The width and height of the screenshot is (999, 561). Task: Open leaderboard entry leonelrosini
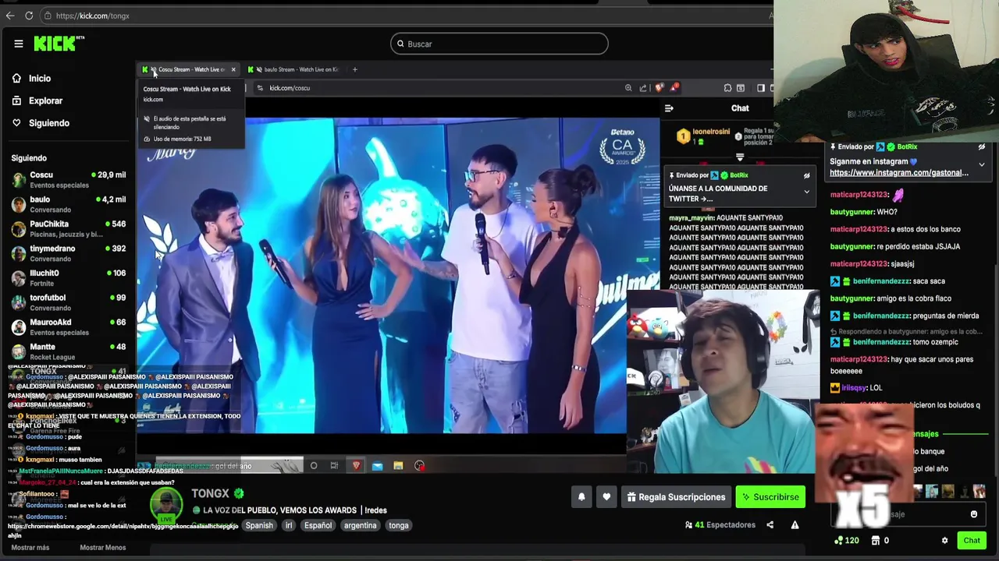(x=702, y=136)
